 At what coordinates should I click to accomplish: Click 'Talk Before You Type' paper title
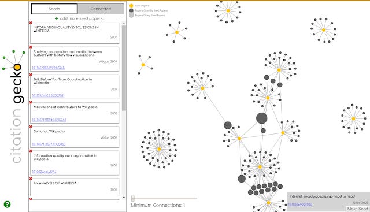click(62, 81)
